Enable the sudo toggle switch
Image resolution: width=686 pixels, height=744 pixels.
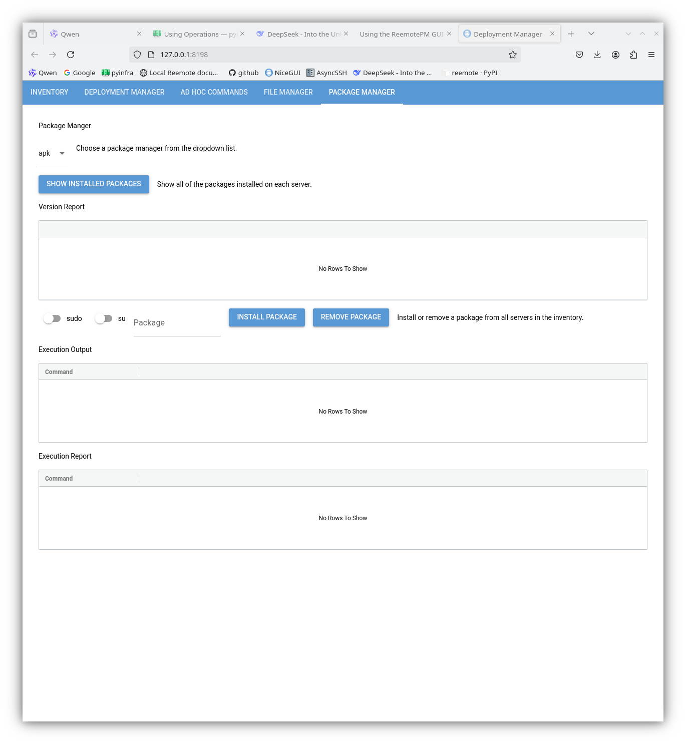(52, 318)
